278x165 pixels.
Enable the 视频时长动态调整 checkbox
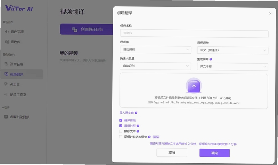click(x=121, y=137)
